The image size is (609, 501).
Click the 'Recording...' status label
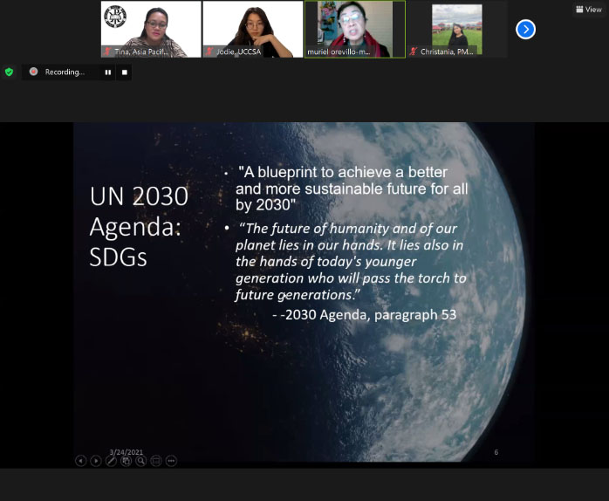[x=65, y=72]
